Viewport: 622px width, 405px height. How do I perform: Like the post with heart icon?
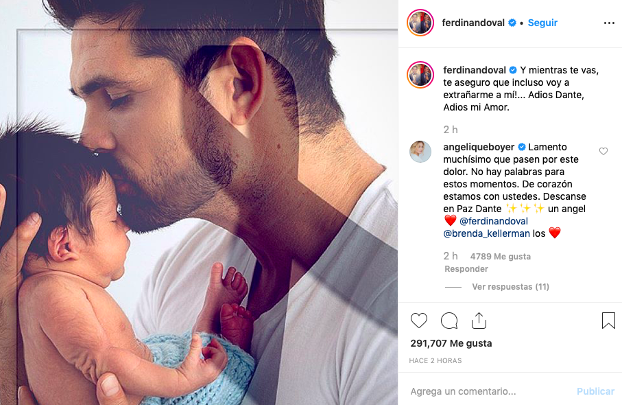418,321
